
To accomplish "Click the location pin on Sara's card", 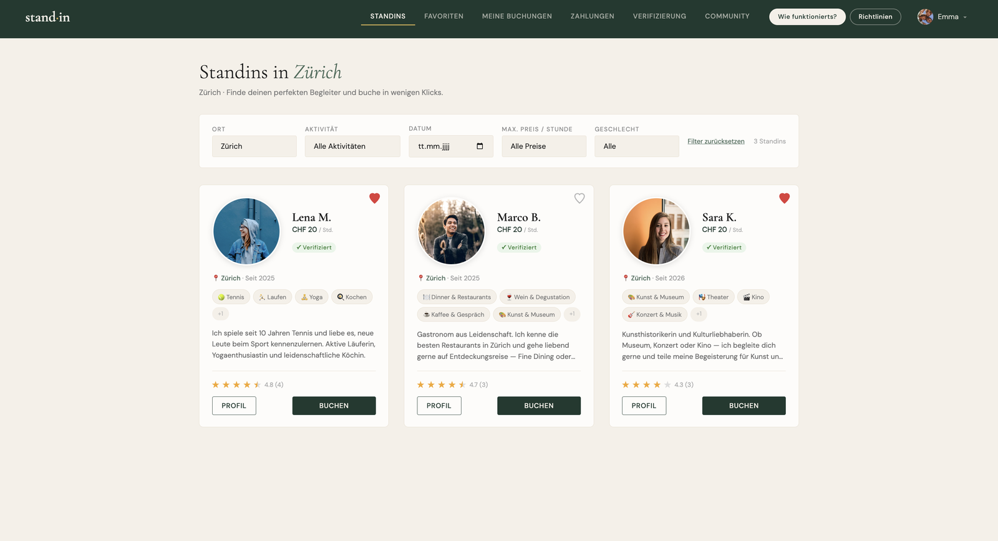I will pyautogui.click(x=626, y=278).
